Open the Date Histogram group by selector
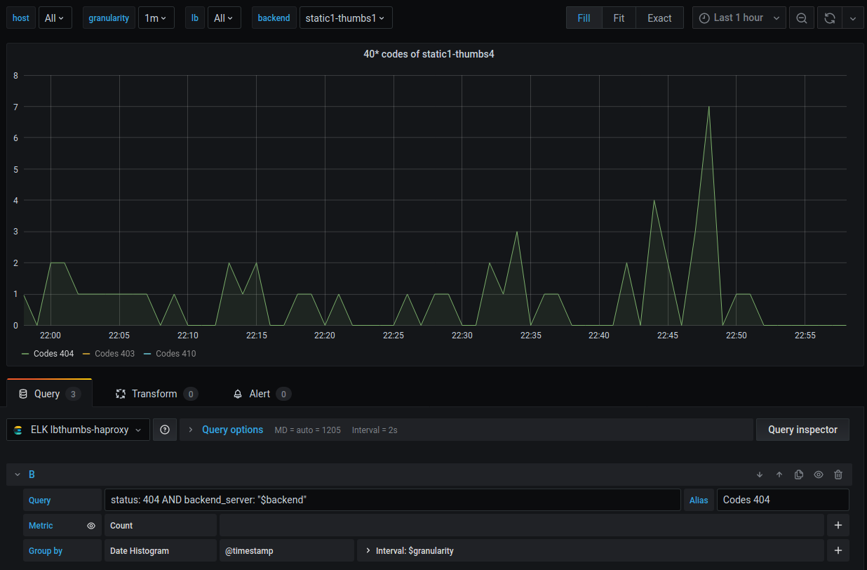 tap(160, 550)
